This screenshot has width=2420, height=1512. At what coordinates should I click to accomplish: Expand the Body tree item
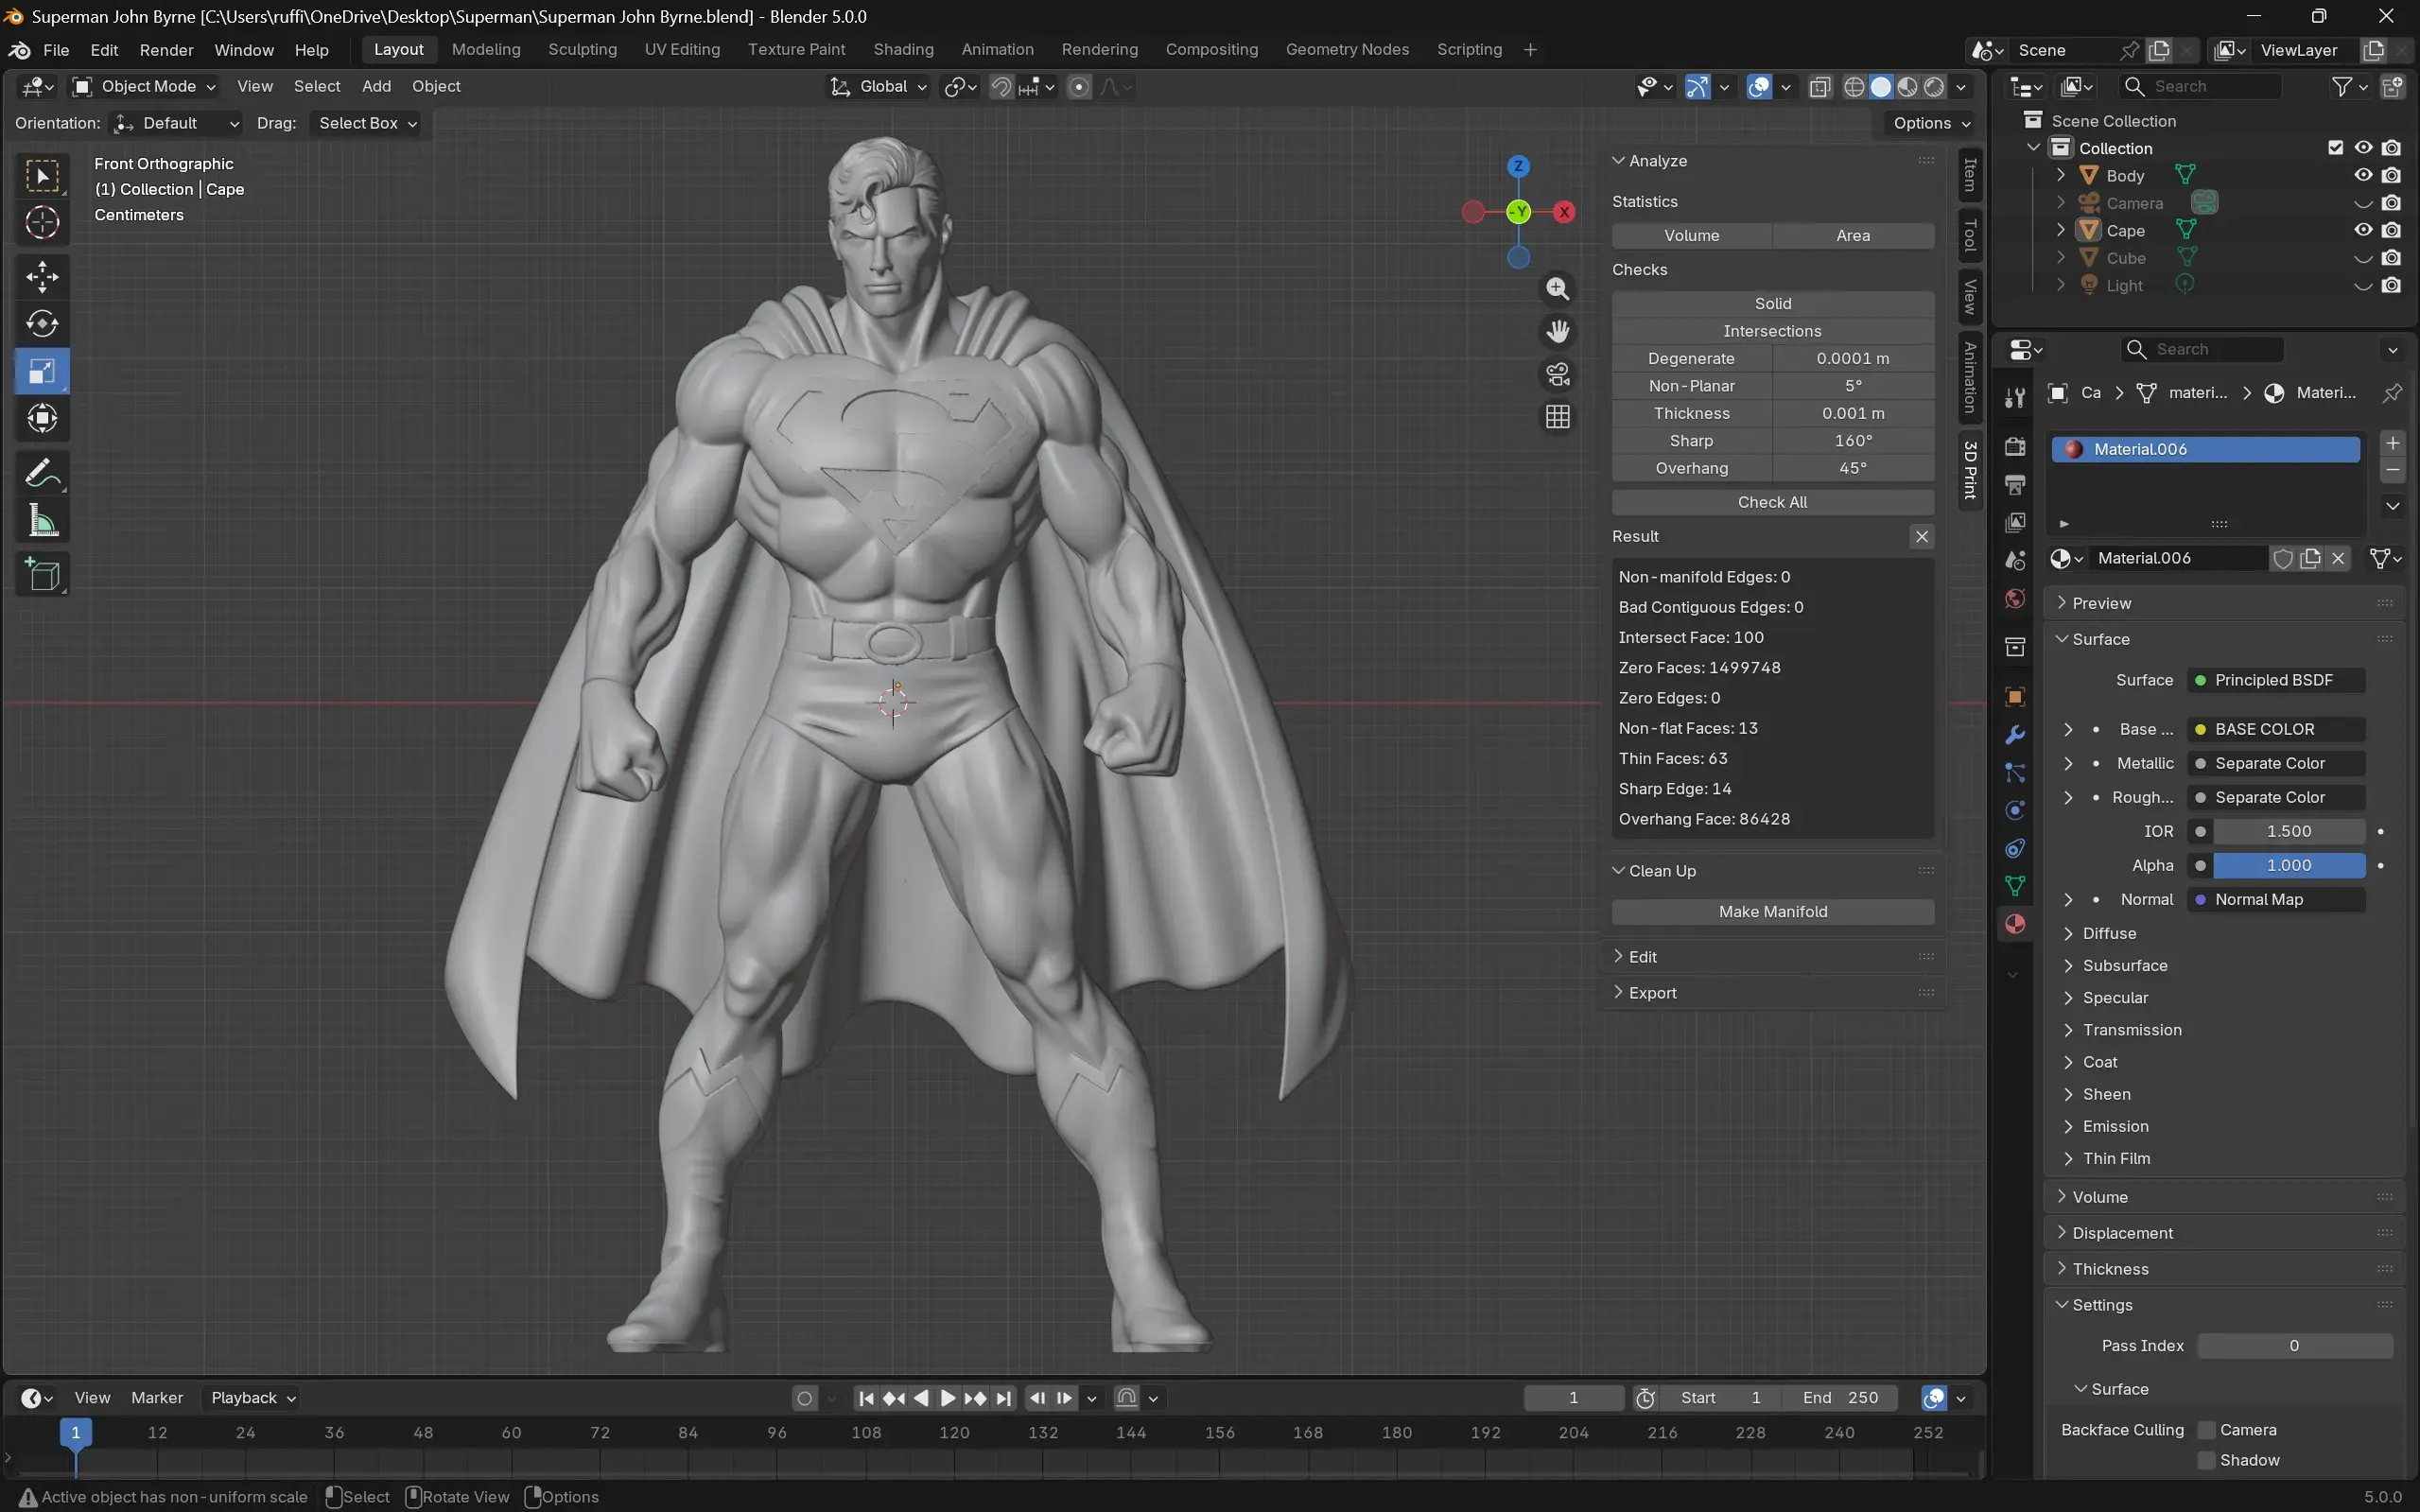tap(2060, 175)
